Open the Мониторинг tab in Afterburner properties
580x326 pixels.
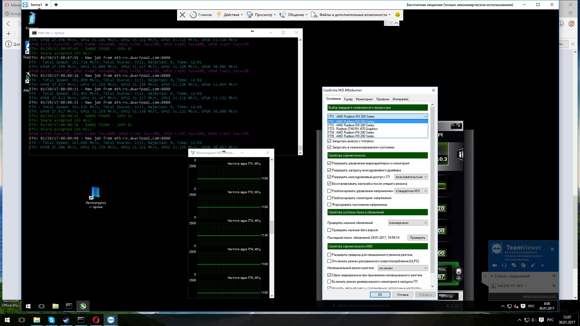(x=364, y=99)
